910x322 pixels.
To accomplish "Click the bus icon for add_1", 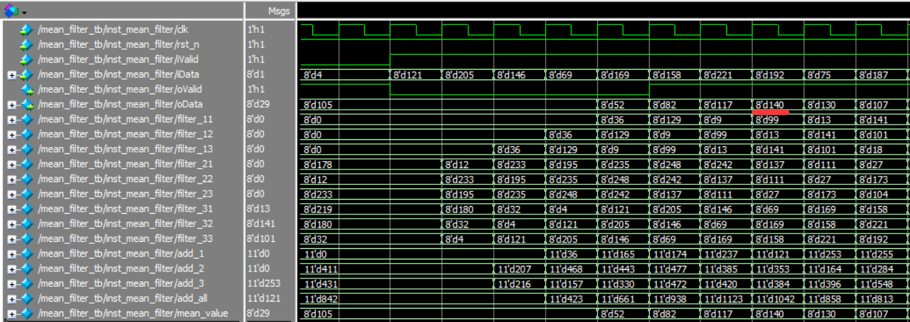I will pos(27,253).
